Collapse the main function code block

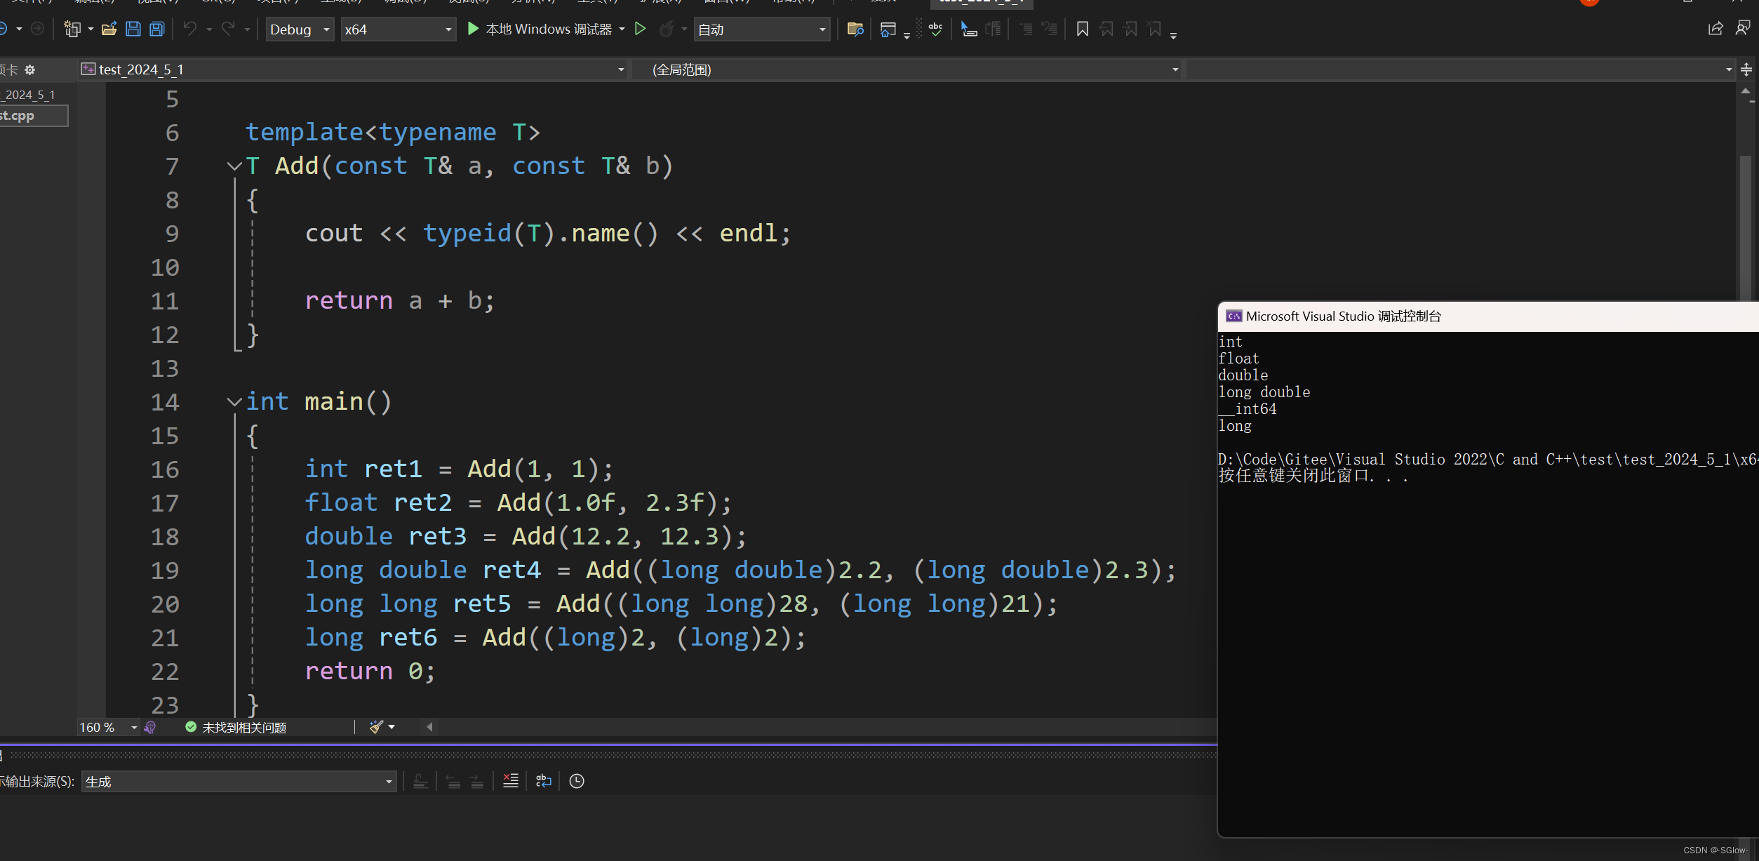coord(234,402)
